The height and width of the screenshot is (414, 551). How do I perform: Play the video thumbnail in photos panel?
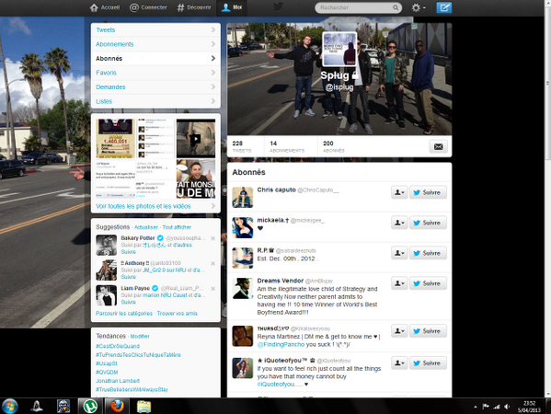coord(196,139)
